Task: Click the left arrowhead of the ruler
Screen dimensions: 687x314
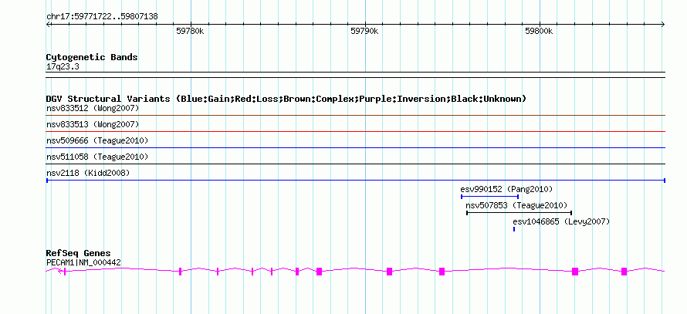Action: [x=49, y=25]
